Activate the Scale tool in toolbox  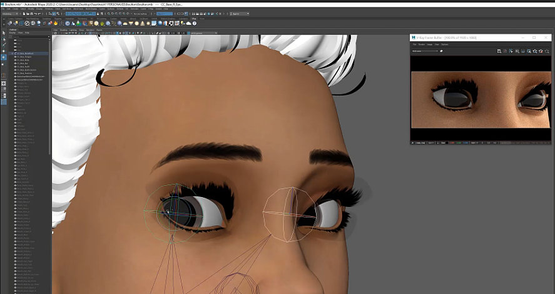(x=4, y=64)
